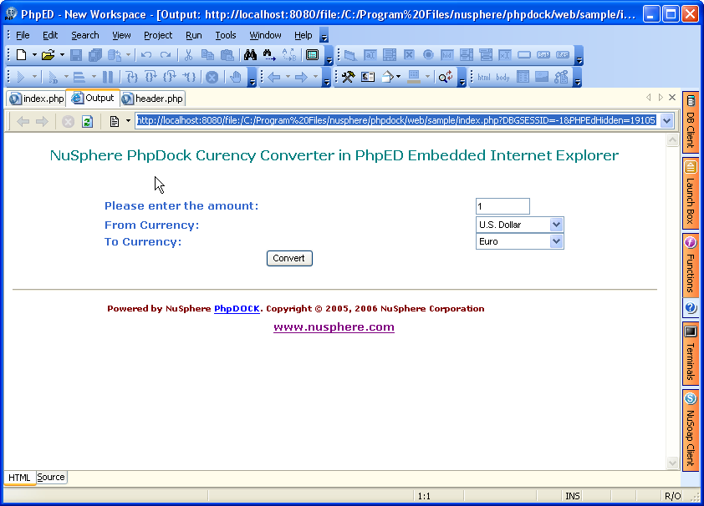
Task: Click the ID-card icon next to the hammer
Action: [368, 77]
